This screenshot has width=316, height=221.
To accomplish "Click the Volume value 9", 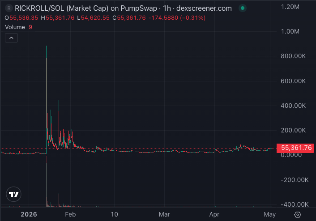I will click(x=30, y=27).
